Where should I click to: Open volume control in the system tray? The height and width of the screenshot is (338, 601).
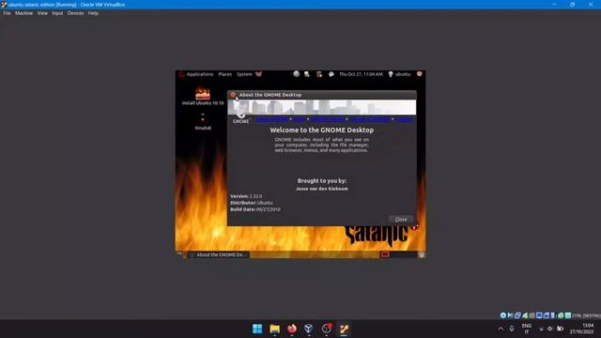[550, 329]
